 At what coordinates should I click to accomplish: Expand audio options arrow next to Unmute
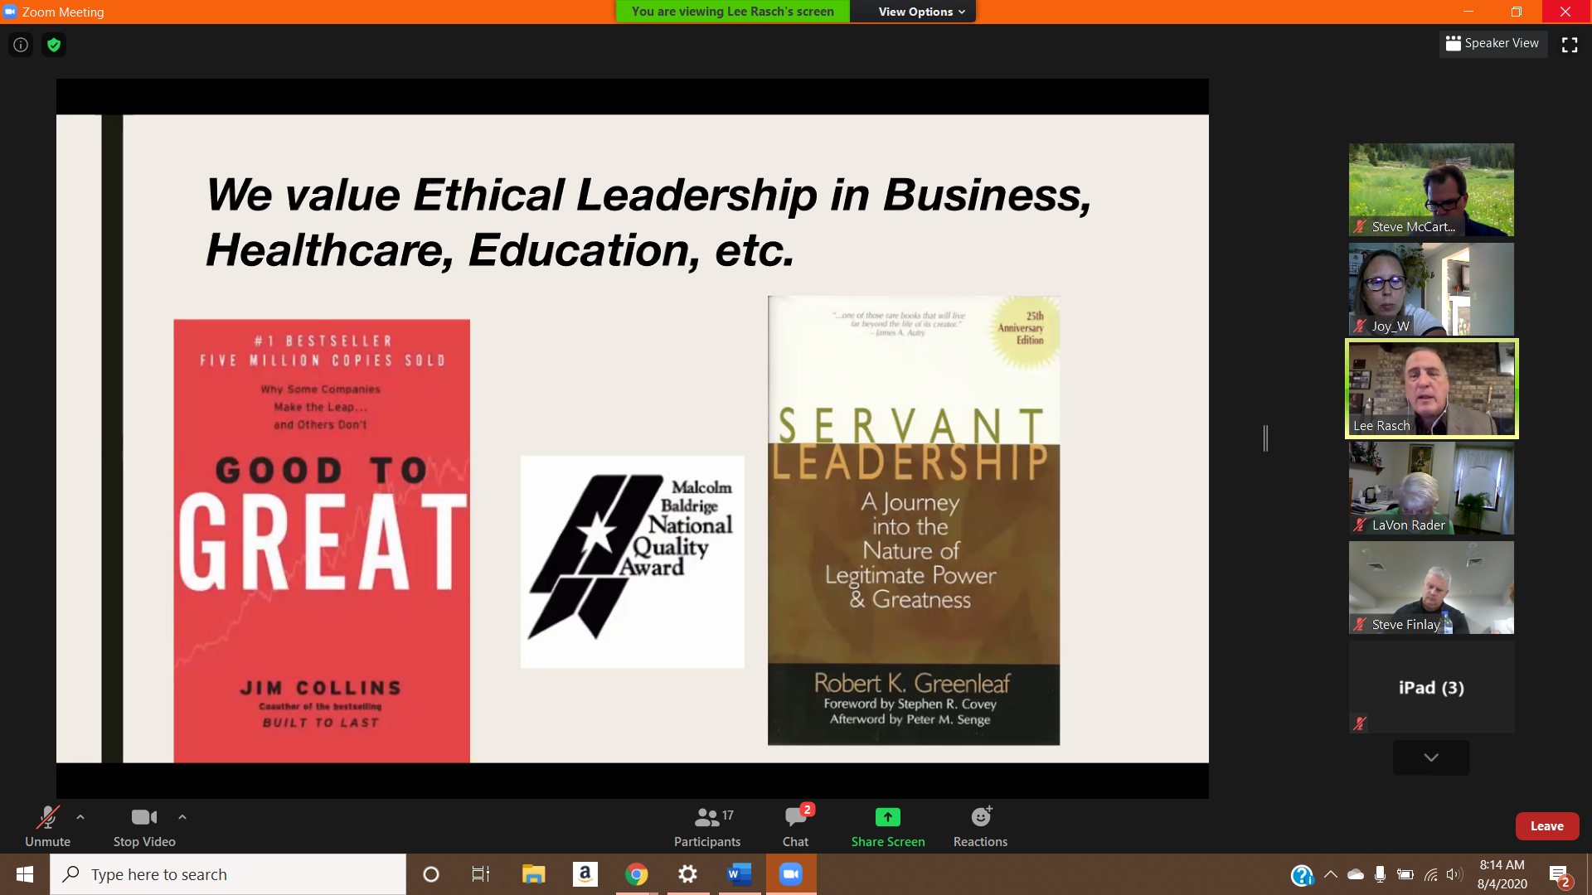click(80, 817)
